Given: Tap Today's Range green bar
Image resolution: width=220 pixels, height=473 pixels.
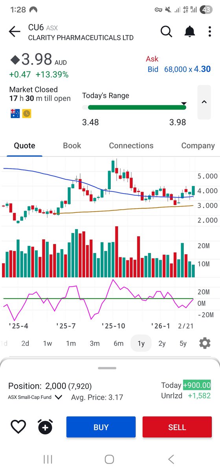Looking at the screenshot, I should (x=137, y=107).
